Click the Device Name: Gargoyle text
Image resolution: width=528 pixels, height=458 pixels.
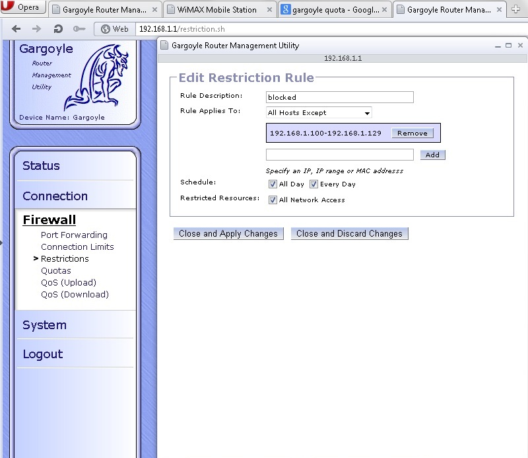coord(62,118)
